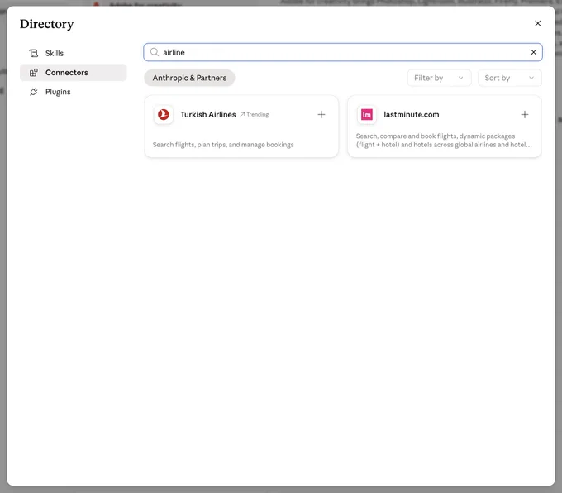Focus the directory search field

[343, 52]
